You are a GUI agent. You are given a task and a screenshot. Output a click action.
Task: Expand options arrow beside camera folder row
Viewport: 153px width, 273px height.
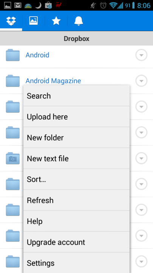tap(141, 158)
